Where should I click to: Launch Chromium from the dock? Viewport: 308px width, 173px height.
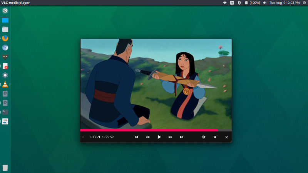point(5,48)
